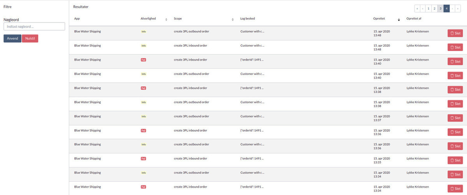This screenshot has height=195, width=467.
Task: Click the Fejl badge in third row
Action: click(x=143, y=60)
